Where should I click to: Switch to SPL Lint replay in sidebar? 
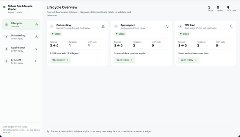(21, 61)
